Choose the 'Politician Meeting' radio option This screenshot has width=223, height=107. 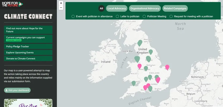click(x=144, y=16)
